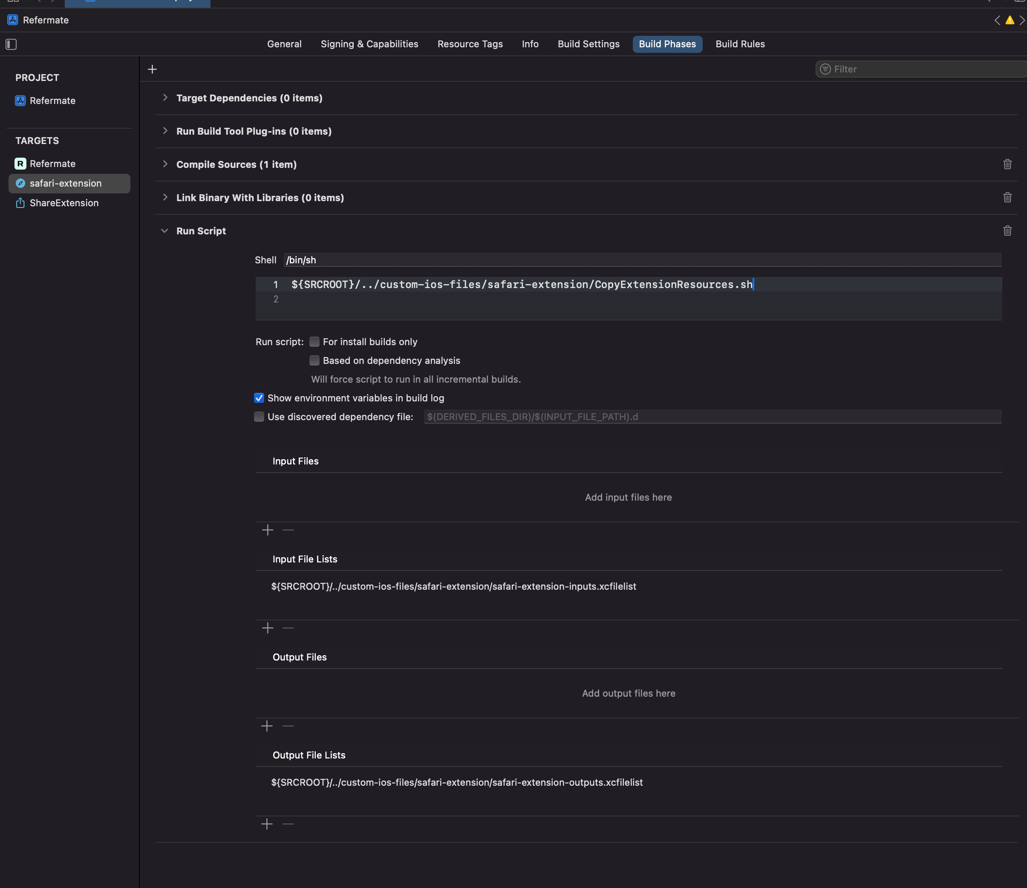This screenshot has height=888, width=1027.
Task: Click the yellow warning issue icon
Action: (x=1010, y=20)
